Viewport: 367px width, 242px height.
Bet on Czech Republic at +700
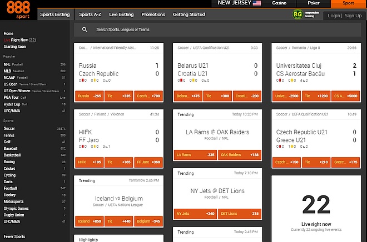tap(148, 96)
